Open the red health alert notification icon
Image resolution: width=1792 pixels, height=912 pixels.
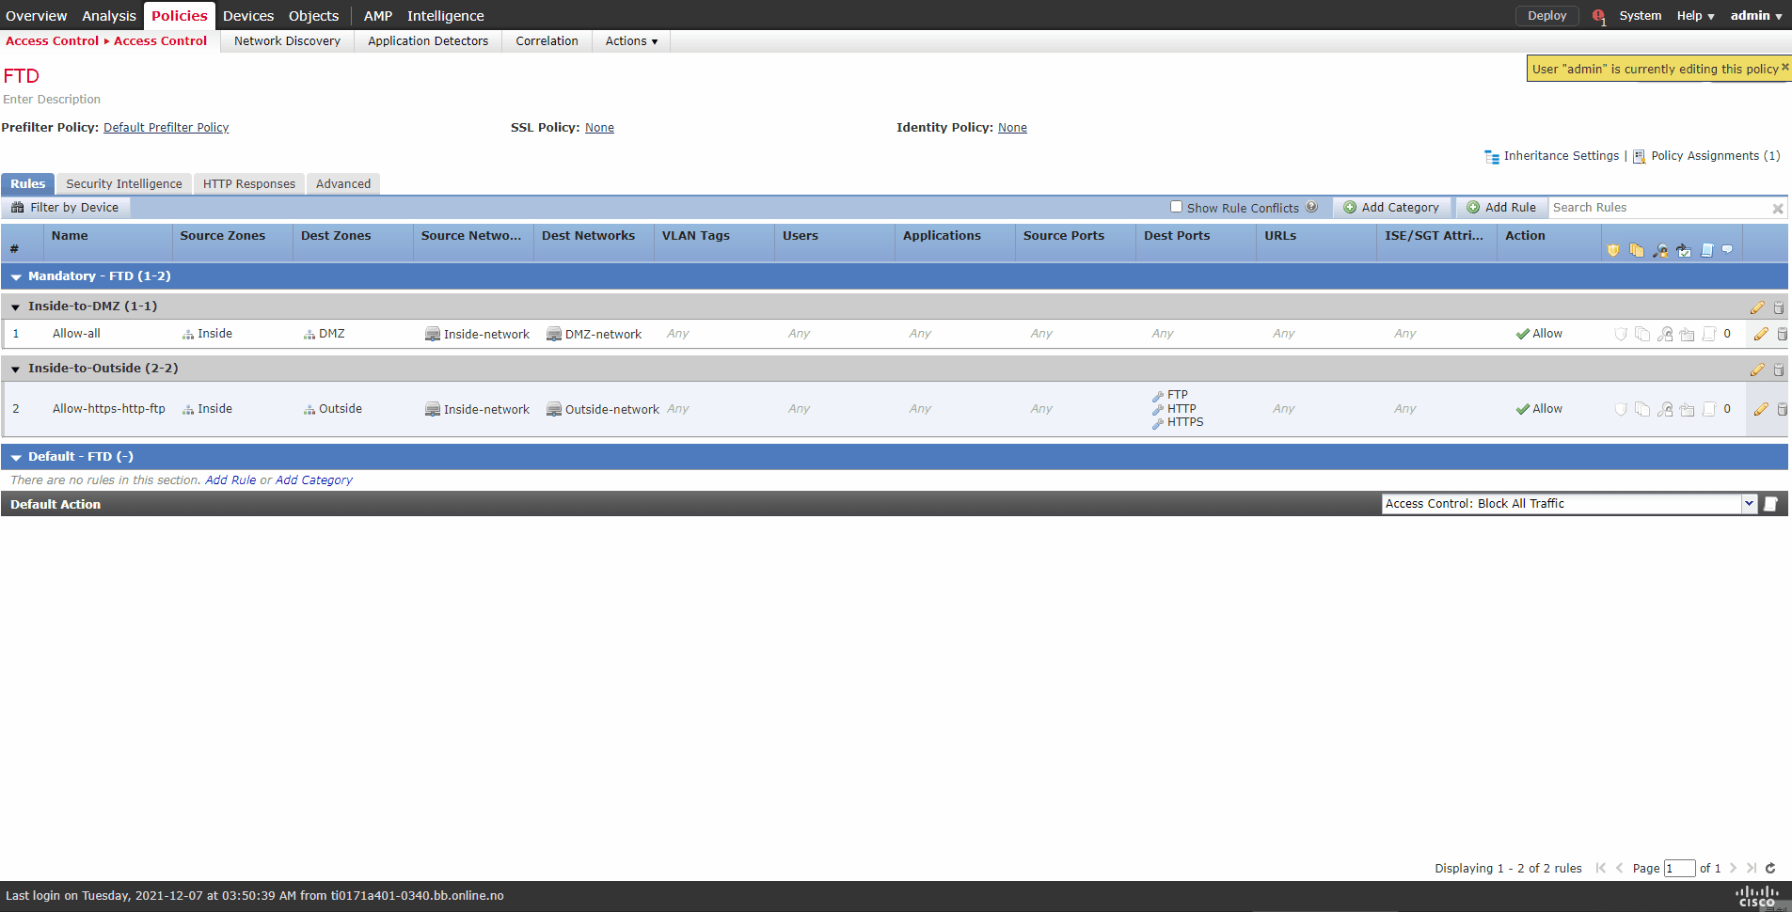pos(1599,16)
